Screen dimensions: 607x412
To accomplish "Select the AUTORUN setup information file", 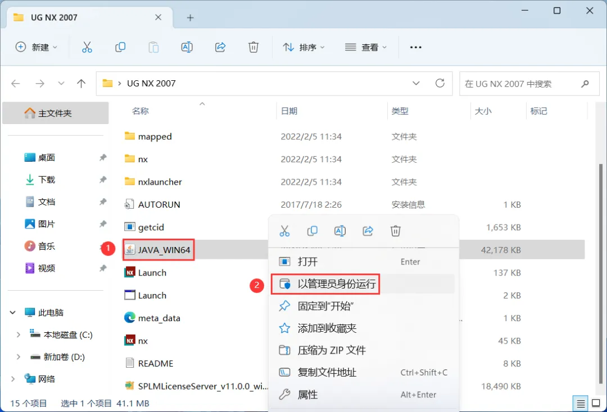I will click(x=152, y=204).
